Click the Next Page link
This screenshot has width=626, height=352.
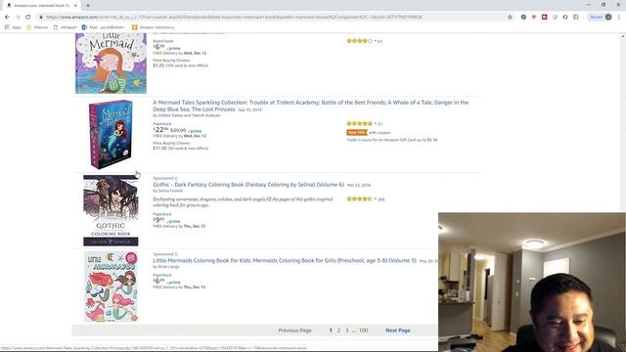click(398, 330)
